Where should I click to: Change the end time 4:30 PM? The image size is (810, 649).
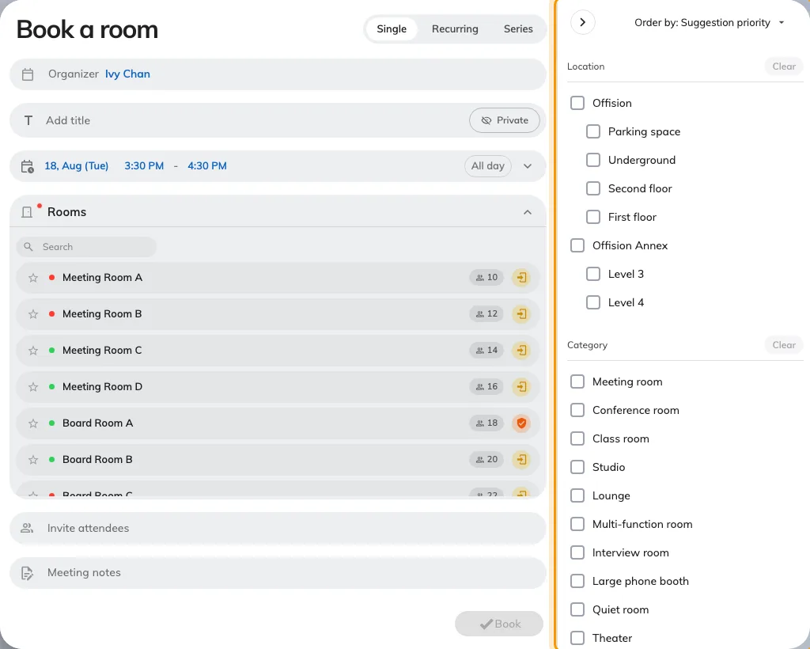point(207,166)
